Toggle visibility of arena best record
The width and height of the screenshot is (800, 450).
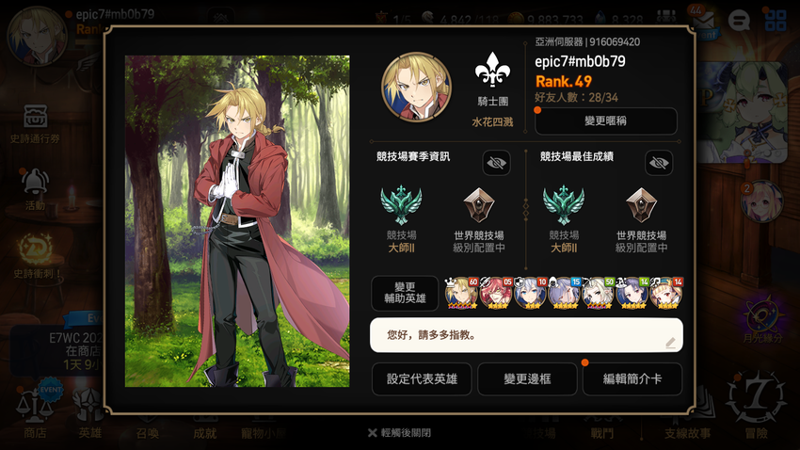pos(659,163)
